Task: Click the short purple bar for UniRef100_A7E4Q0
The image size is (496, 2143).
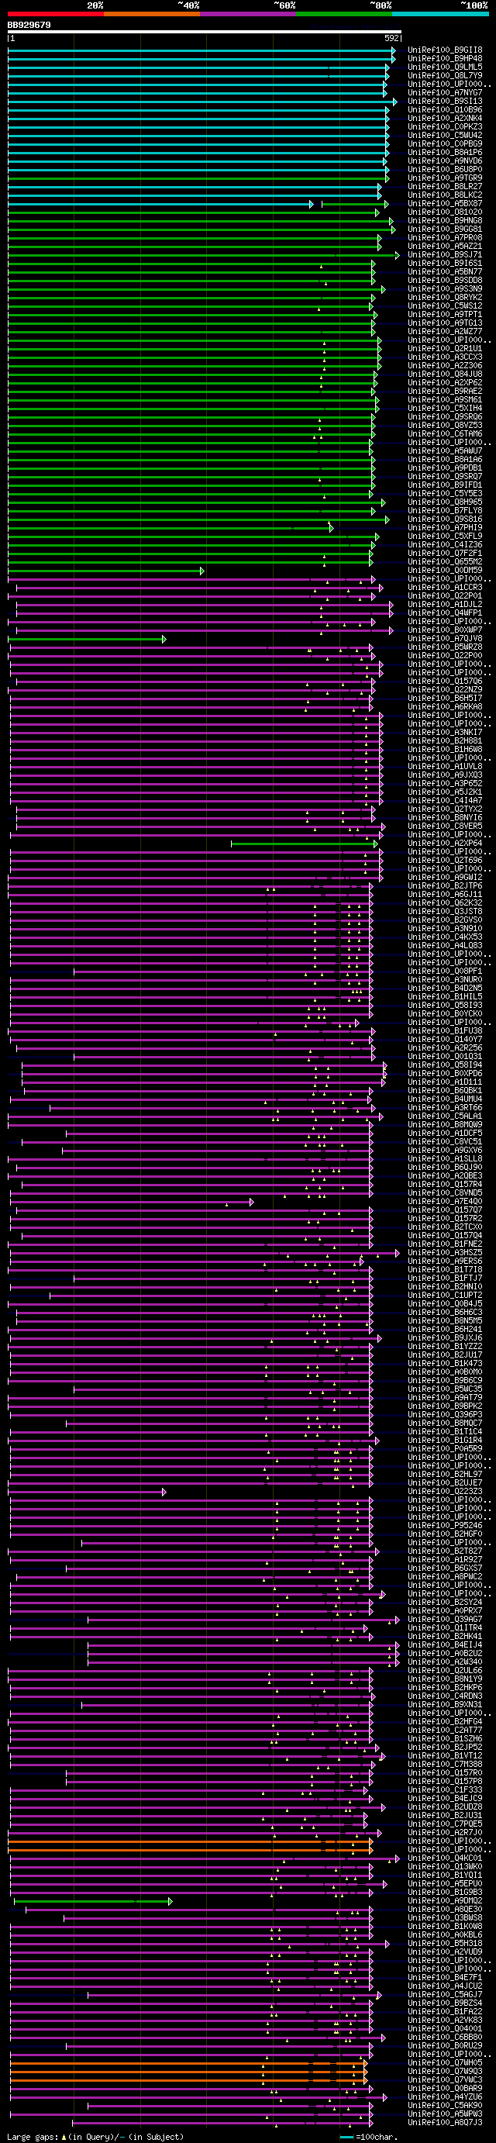Action: coord(133,1201)
